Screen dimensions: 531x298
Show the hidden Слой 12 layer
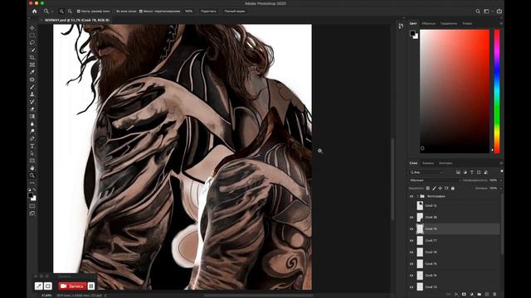tap(412, 205)
